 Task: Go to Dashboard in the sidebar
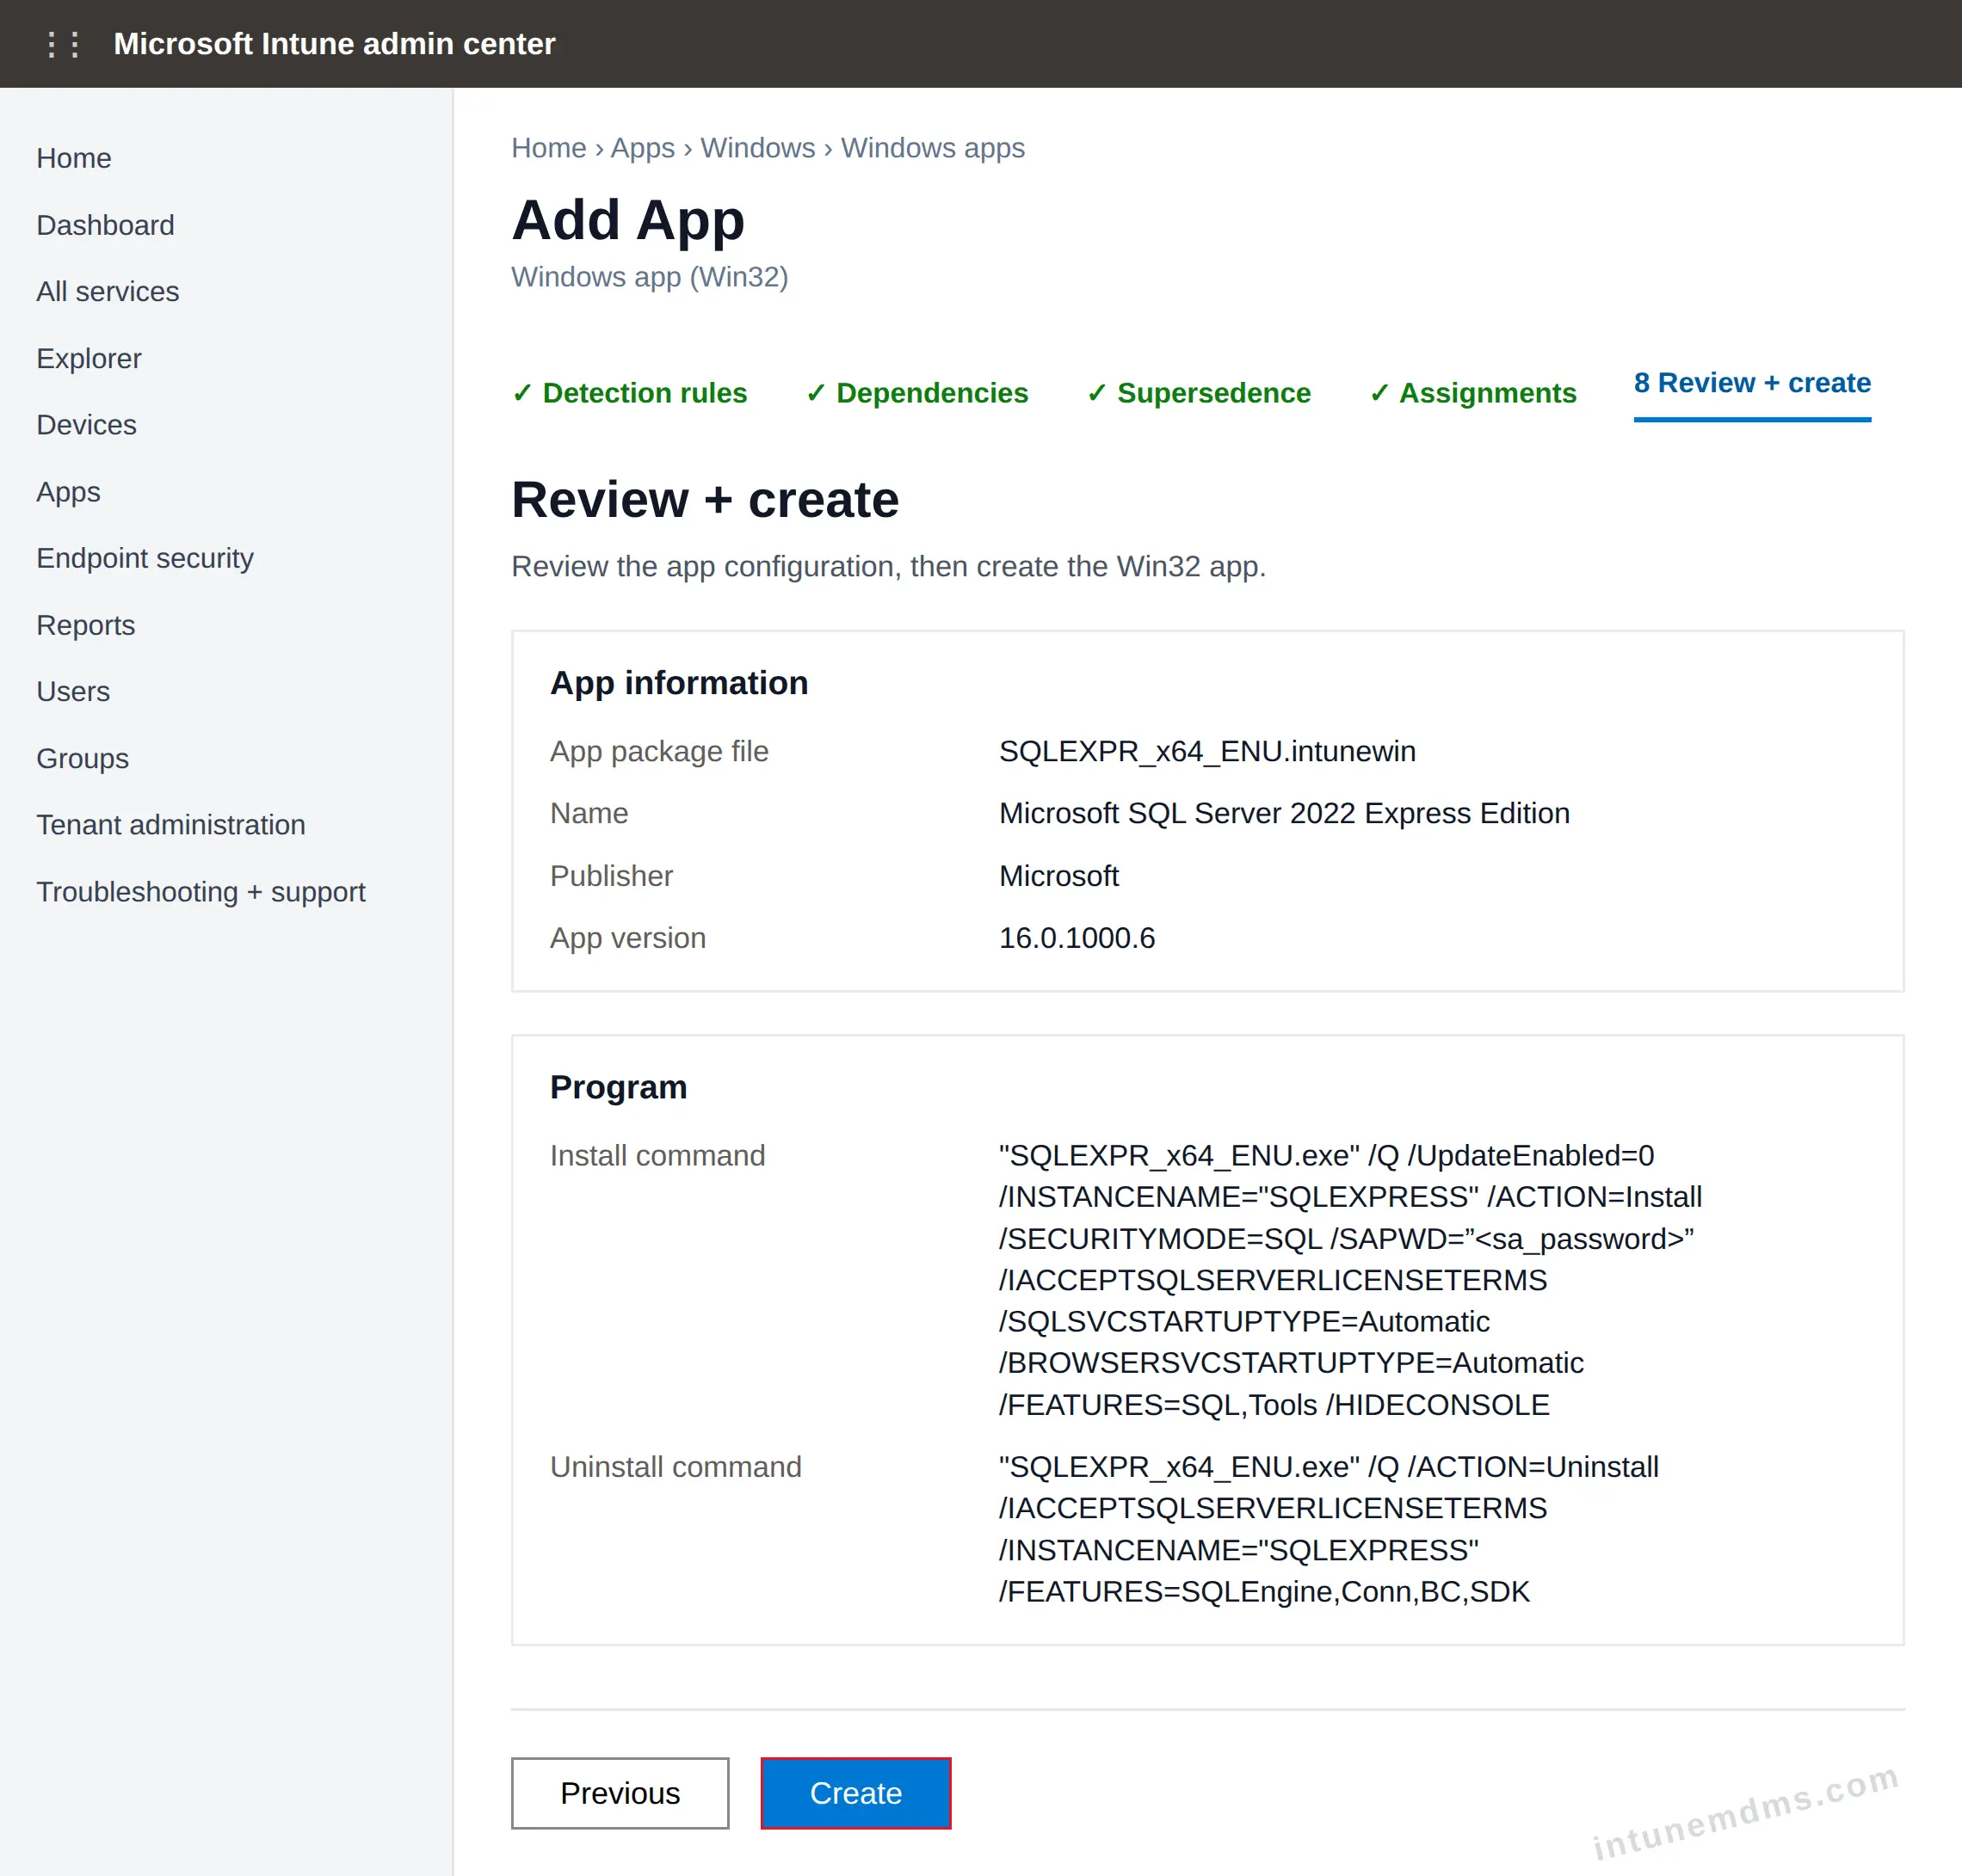[105, 225]
